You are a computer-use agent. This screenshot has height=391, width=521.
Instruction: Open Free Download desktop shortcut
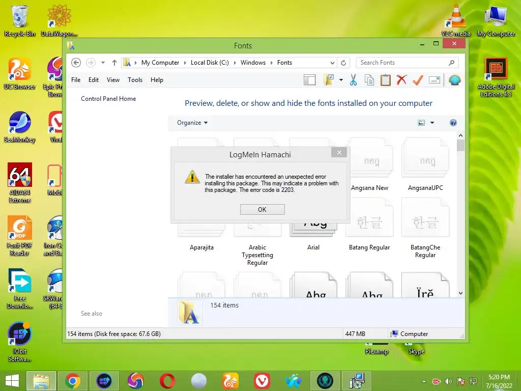(x=19, y=289)
